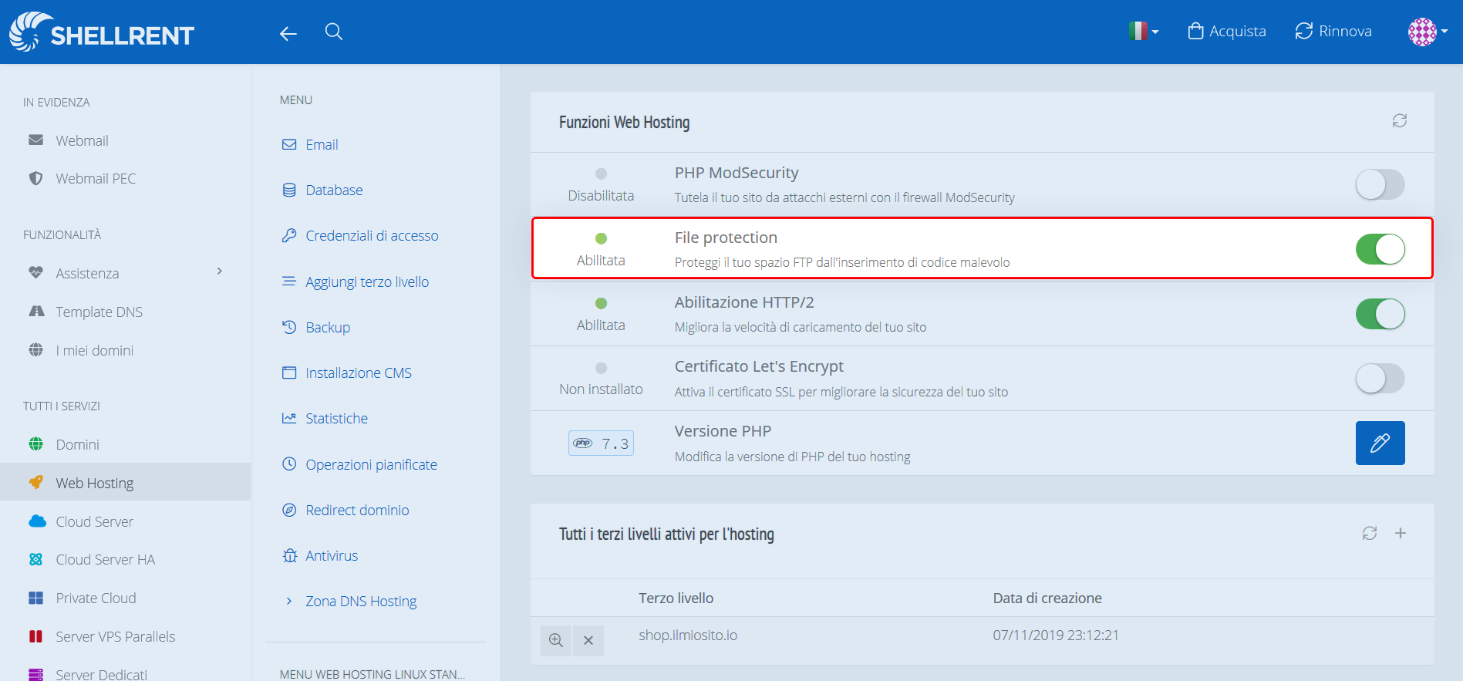1463x681 pixels.
Task: Click the Template DNS road icon
Action: coord(36,311)
